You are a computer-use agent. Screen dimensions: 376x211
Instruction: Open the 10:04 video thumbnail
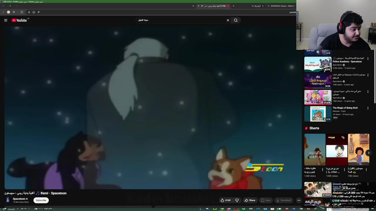(x=318, y=189)
